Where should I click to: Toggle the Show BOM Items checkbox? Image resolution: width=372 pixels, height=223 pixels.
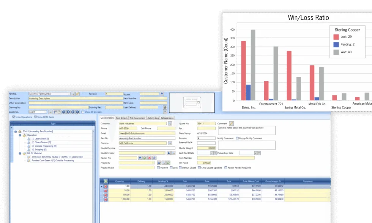click(x=35, y=117)
